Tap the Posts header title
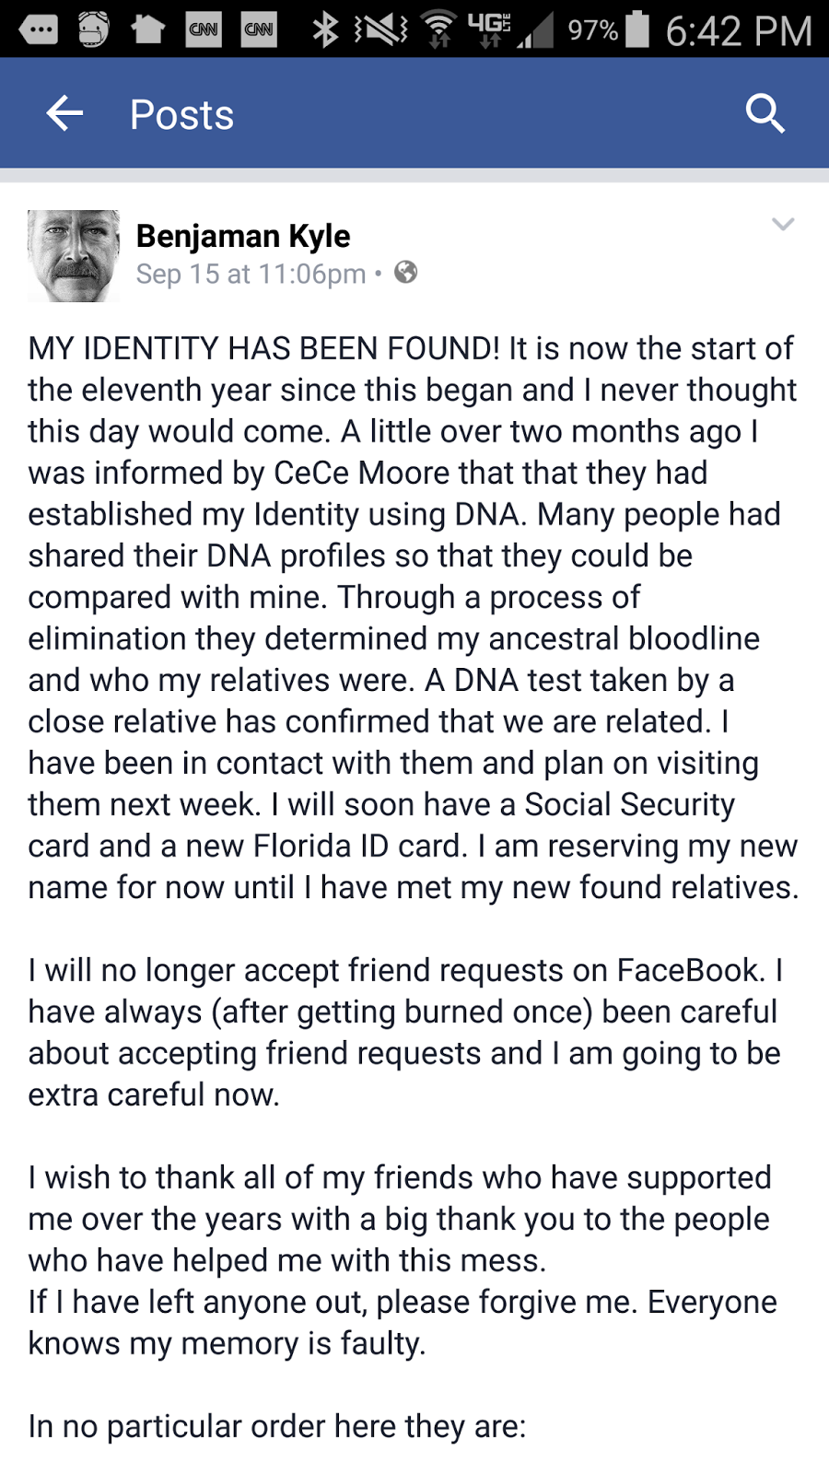The width and height of the screenshot is (829, 1474). [181, 115]
